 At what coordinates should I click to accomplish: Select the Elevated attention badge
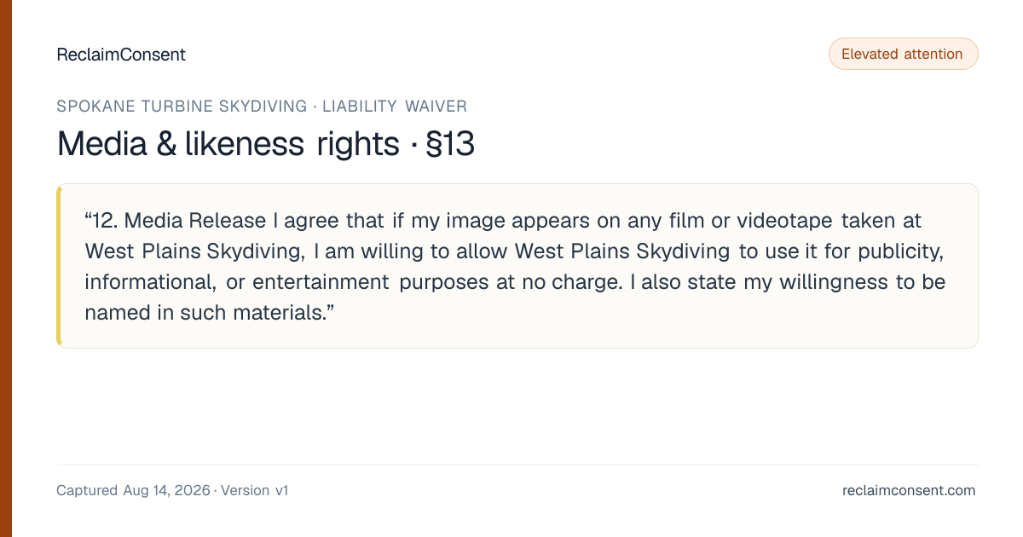coord(903,54)
